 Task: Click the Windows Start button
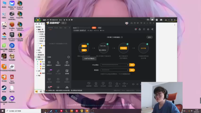(3, 111)
